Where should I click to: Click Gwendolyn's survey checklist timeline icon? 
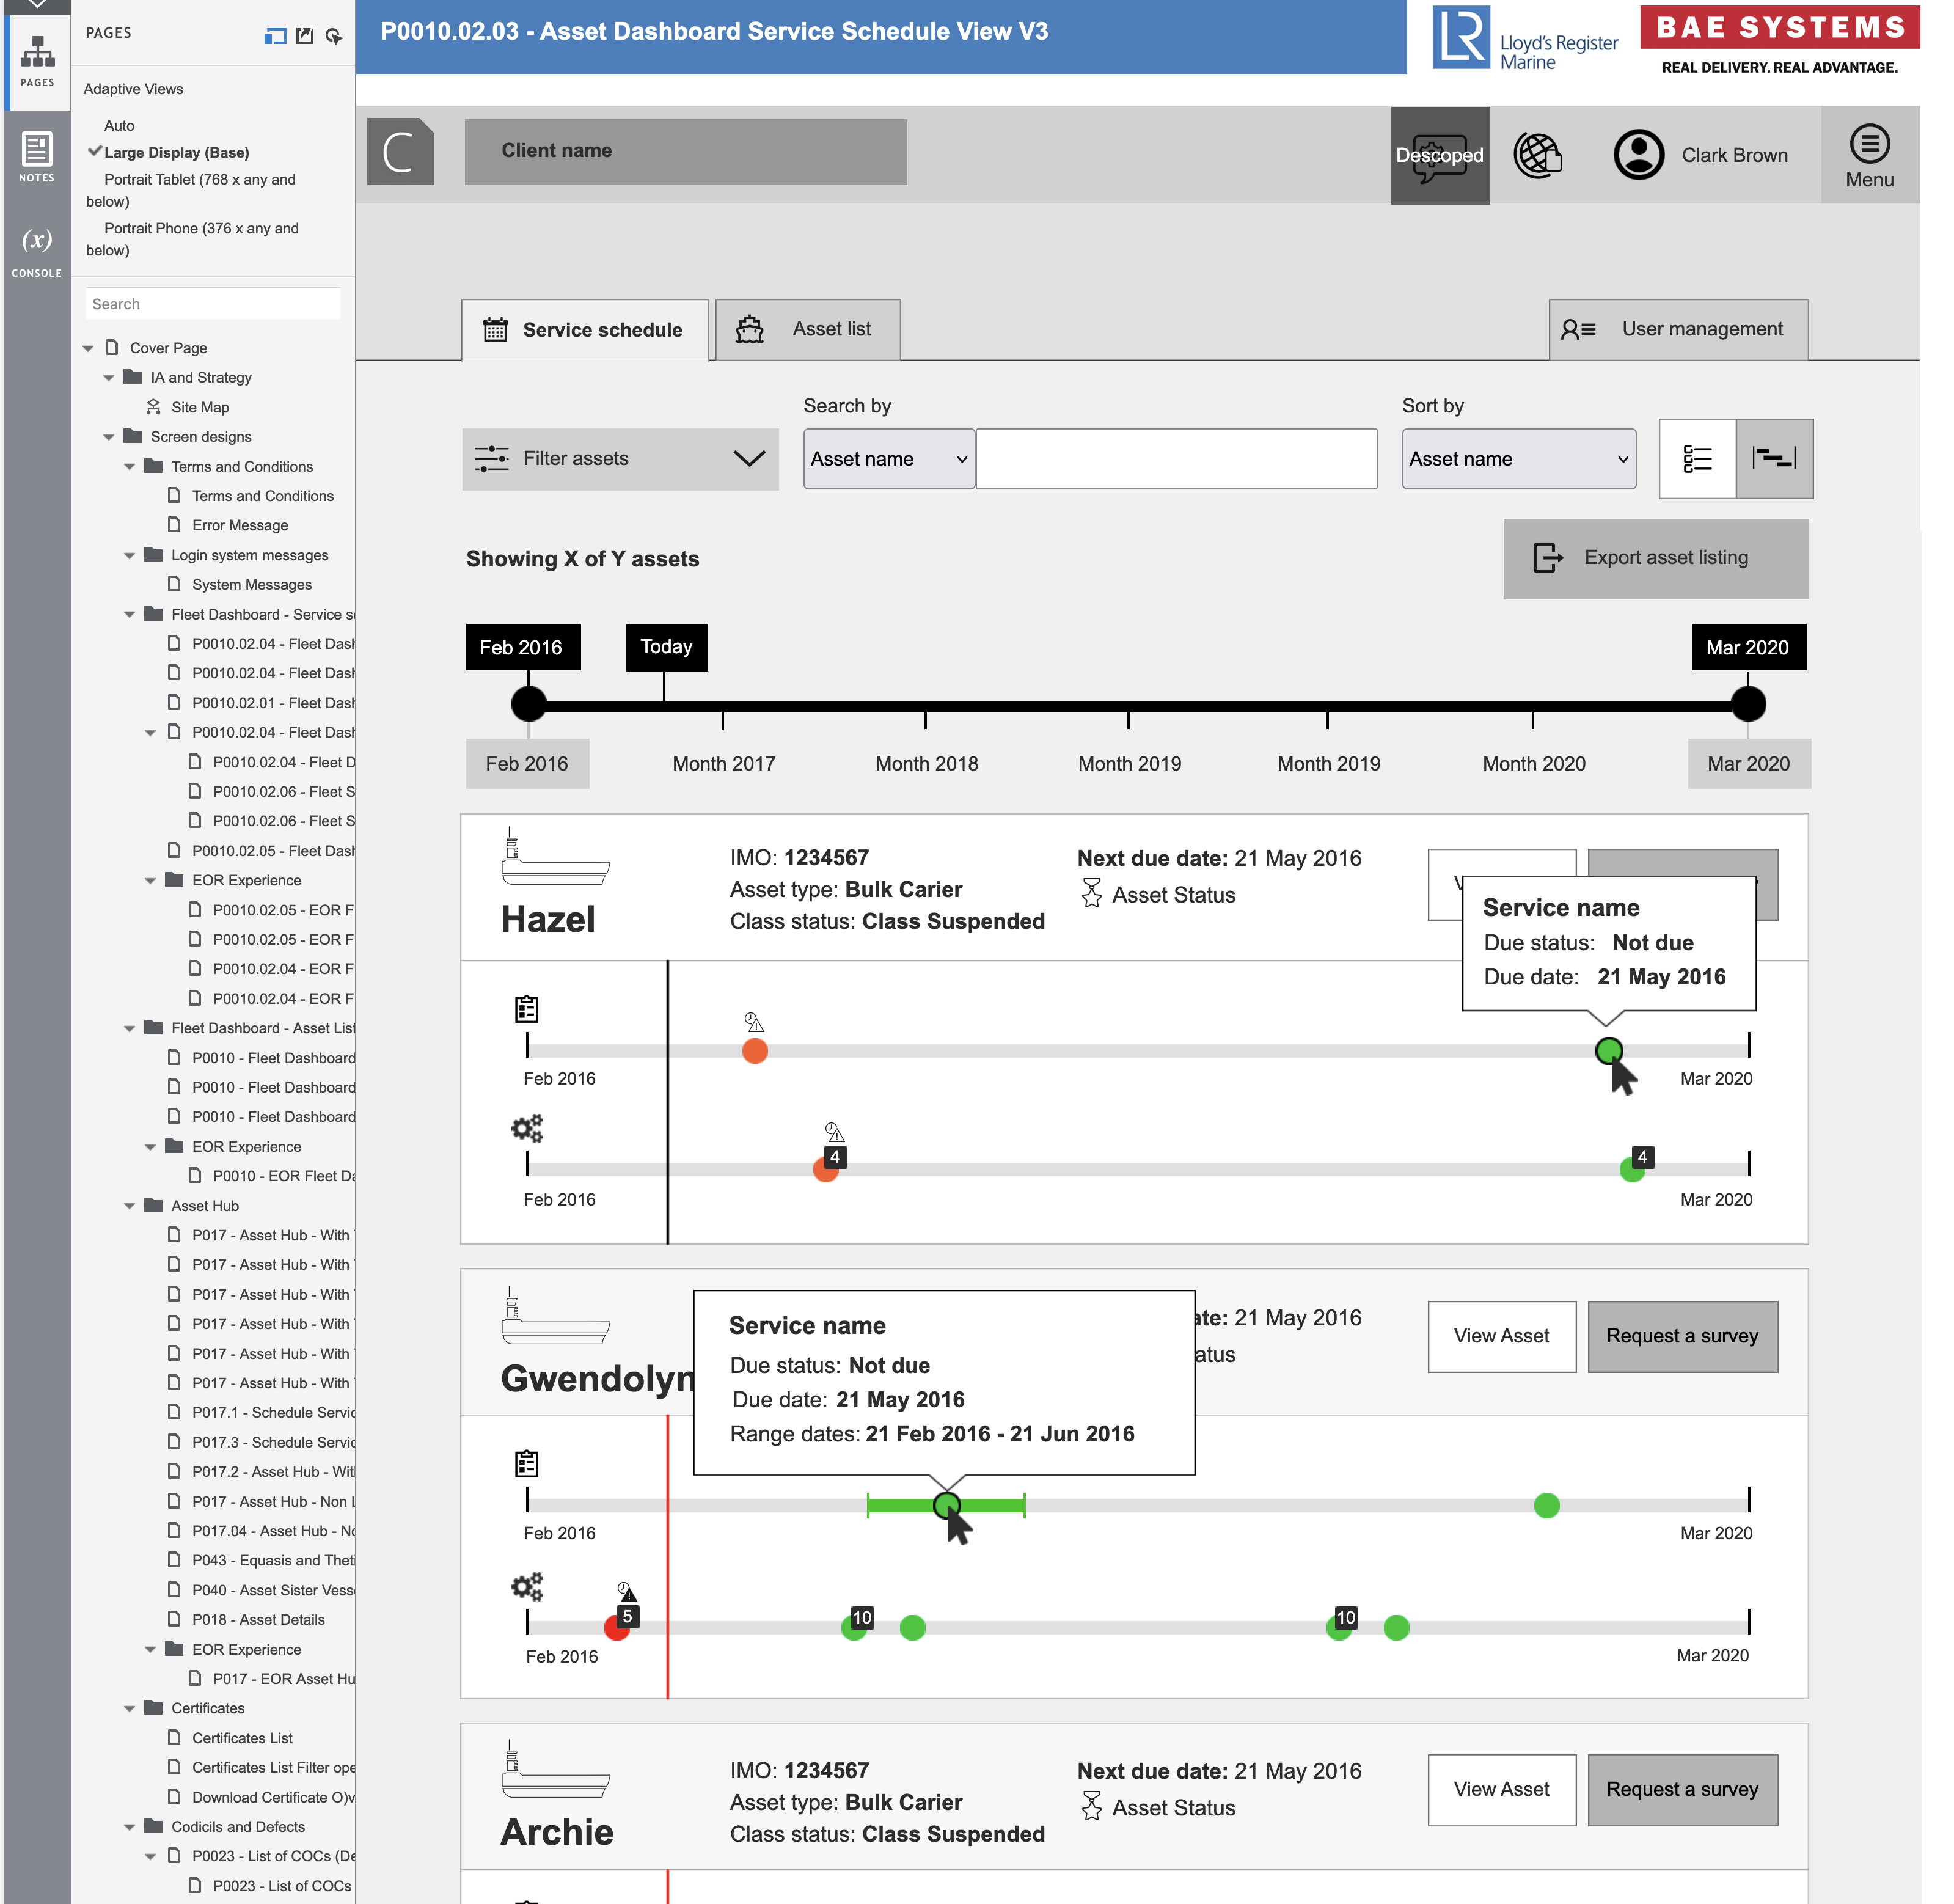click(526, 1464)
